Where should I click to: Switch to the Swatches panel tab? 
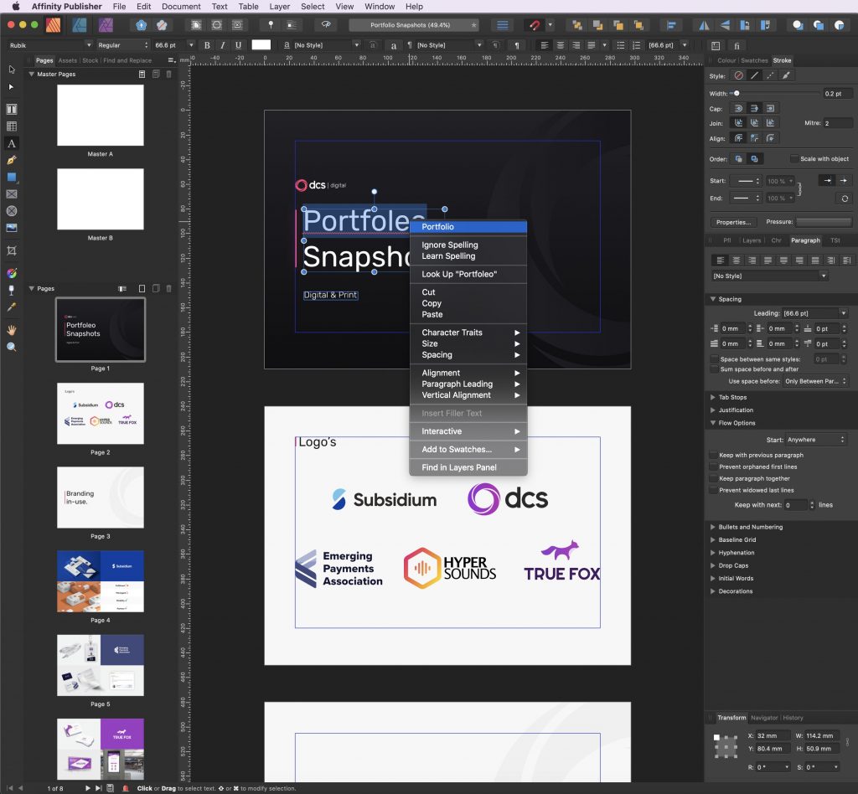click(x=754, y=60)
